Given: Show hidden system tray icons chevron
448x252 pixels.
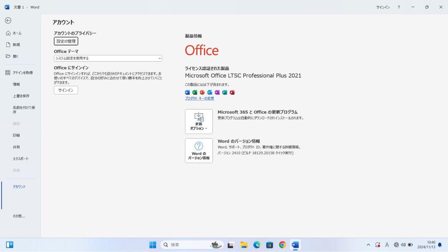Looking at the screenshot, I should pos(368,245).
